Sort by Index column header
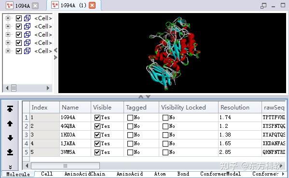The image size is (289, 178). tap(44, 107)
